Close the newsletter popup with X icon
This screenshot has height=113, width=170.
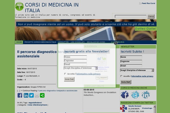[x=116, y=43]
